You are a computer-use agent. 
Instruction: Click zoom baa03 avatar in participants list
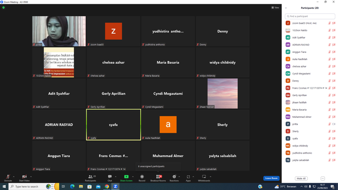pos(288,23)
